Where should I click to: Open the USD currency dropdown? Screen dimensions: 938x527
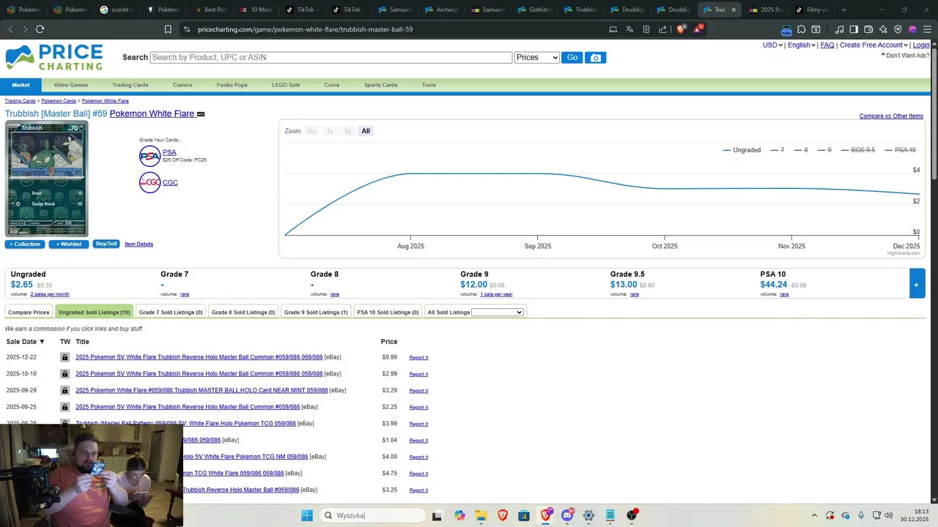coord(772,45)
